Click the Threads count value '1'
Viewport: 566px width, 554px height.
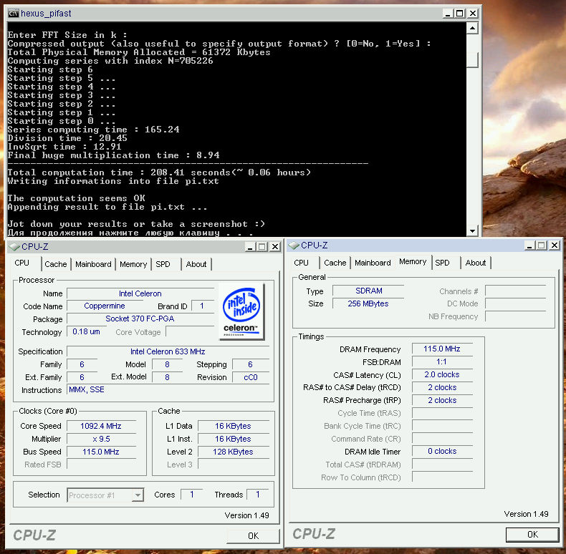tap(258, 495)
